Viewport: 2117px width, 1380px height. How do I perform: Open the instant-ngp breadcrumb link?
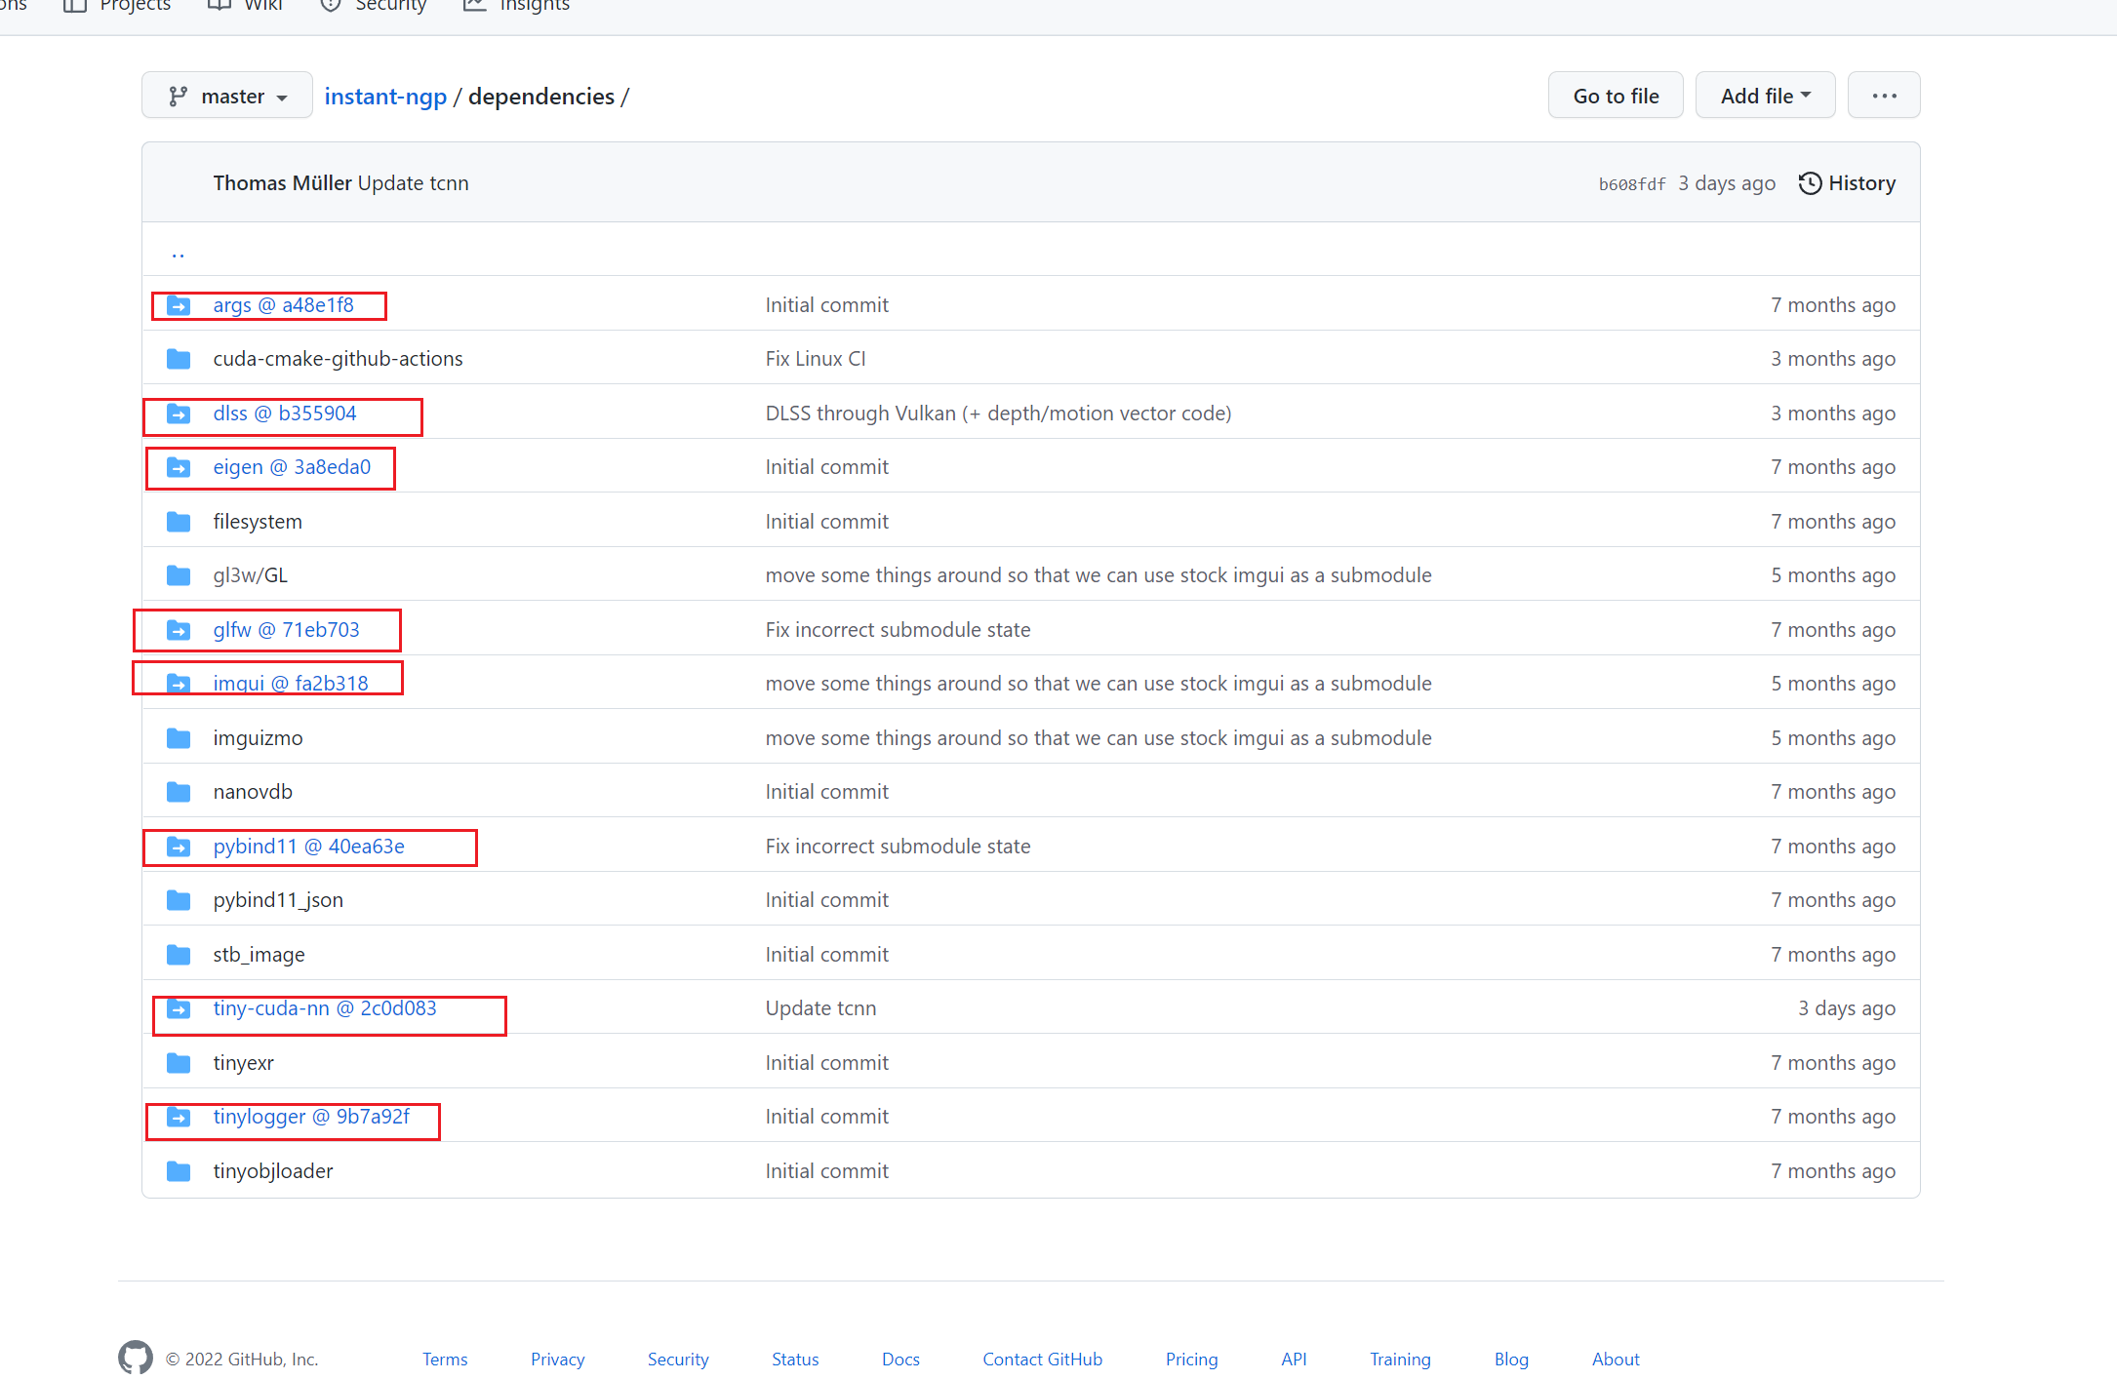point(385,97)
